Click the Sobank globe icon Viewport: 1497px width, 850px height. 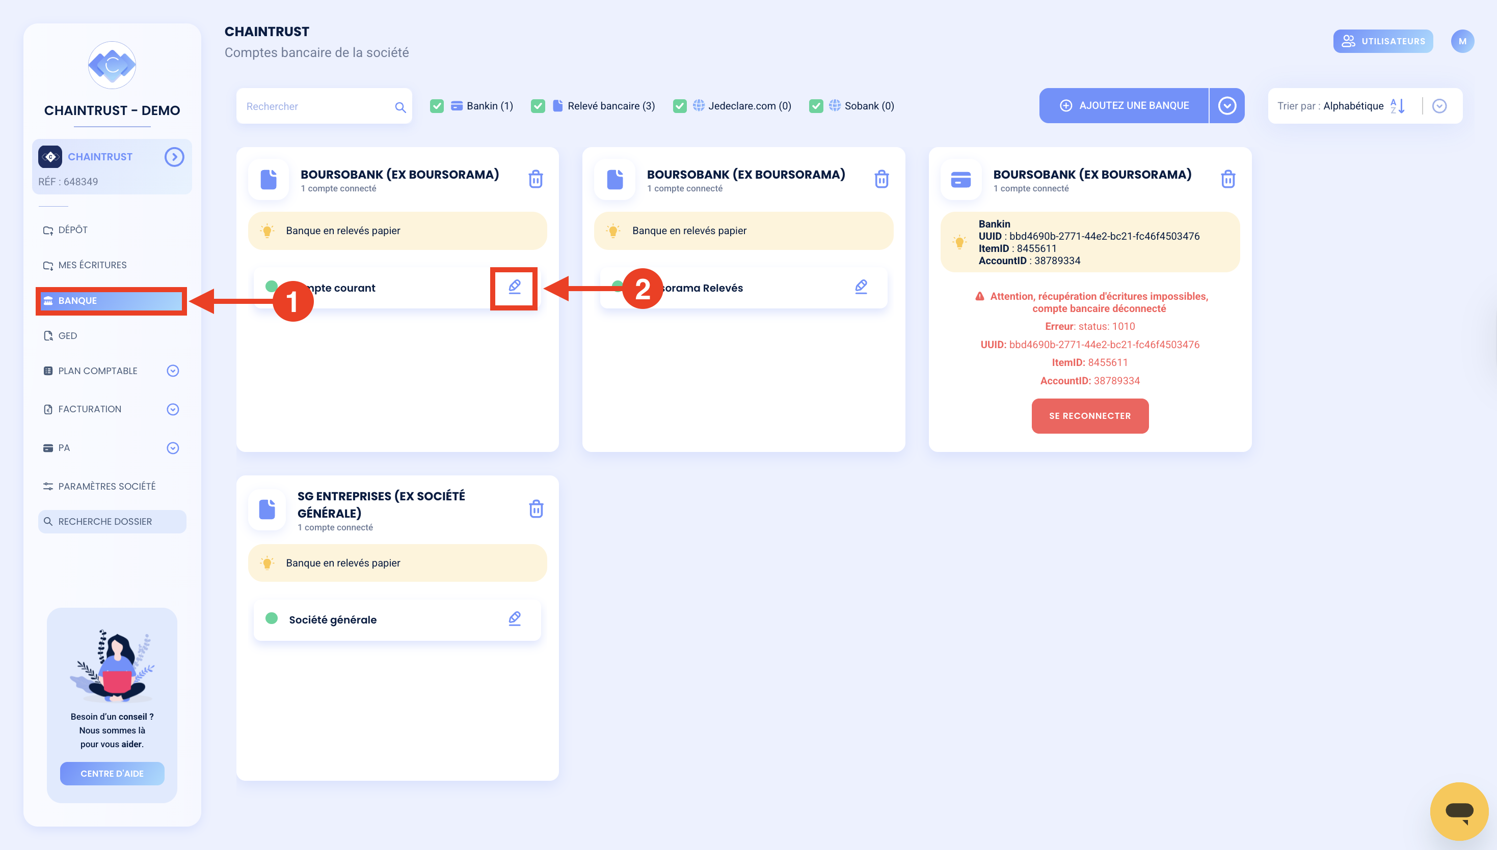(835, 105)
